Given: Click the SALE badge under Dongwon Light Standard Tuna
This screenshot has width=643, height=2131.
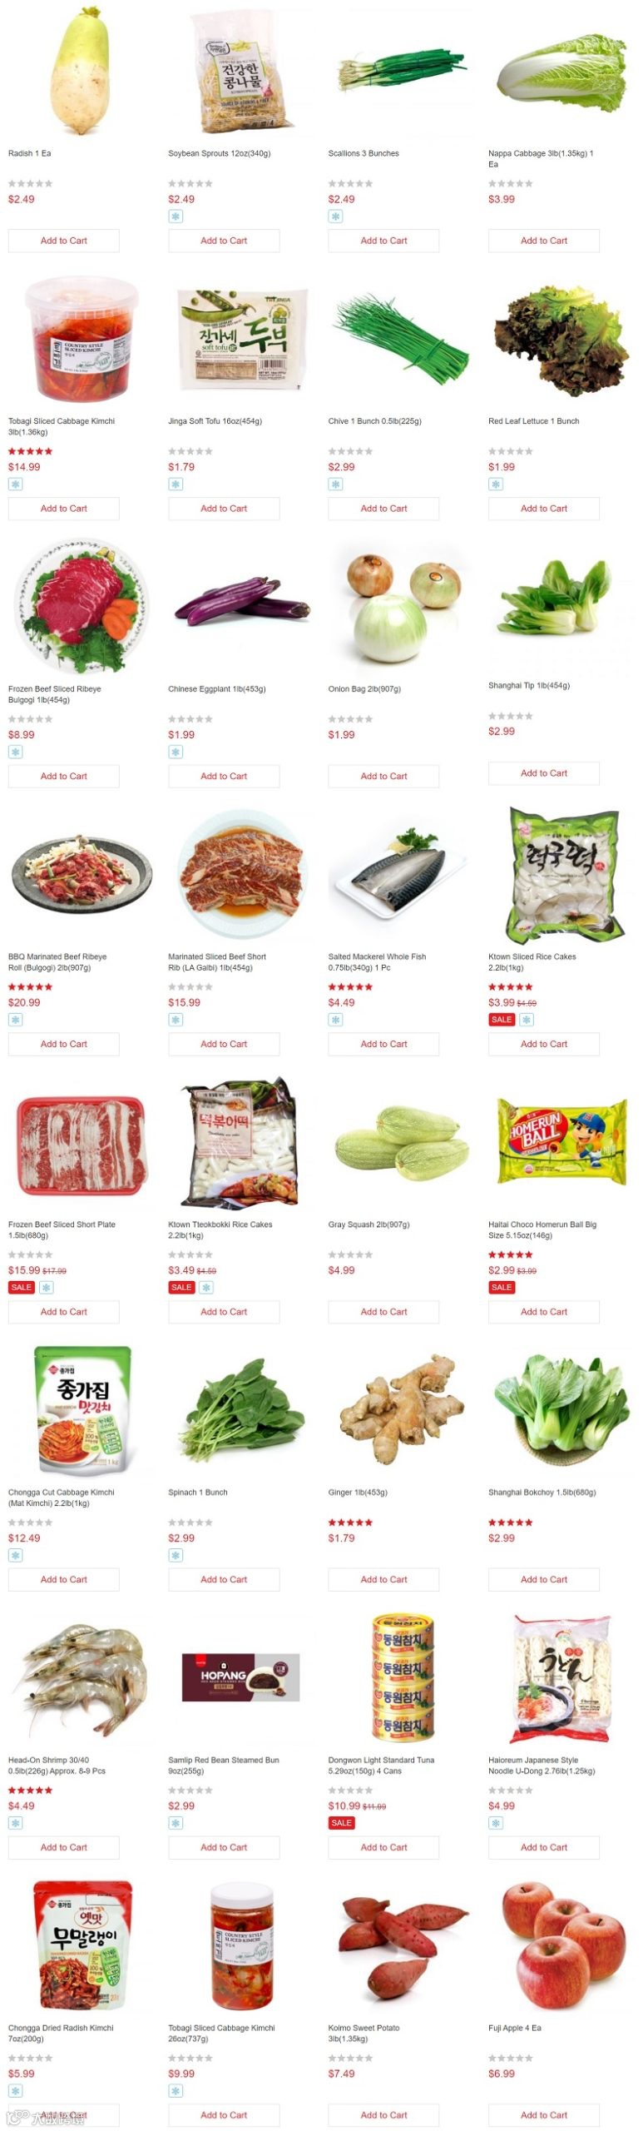Looking at the screenshot, I should click(342, 1823).
